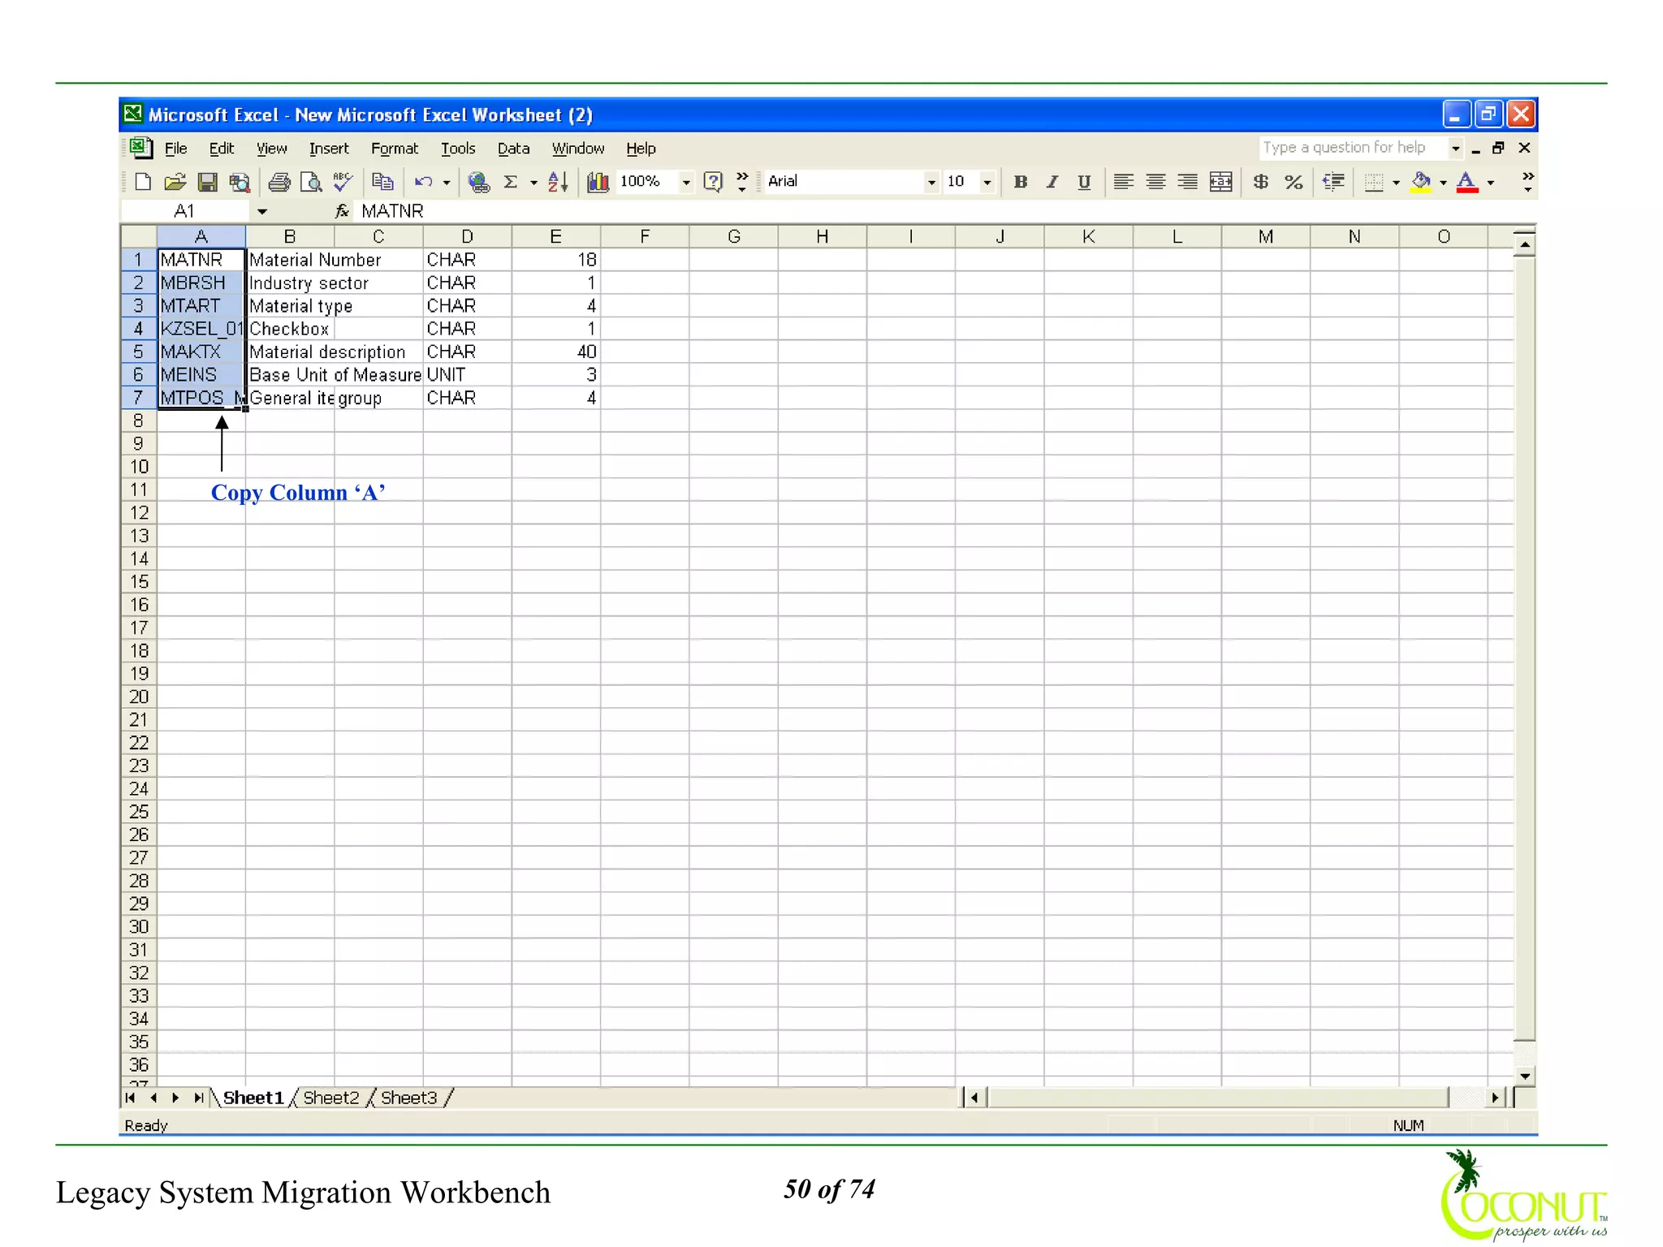
Task: Click the Copy icon in the toolbar
Action: [382, 182]
